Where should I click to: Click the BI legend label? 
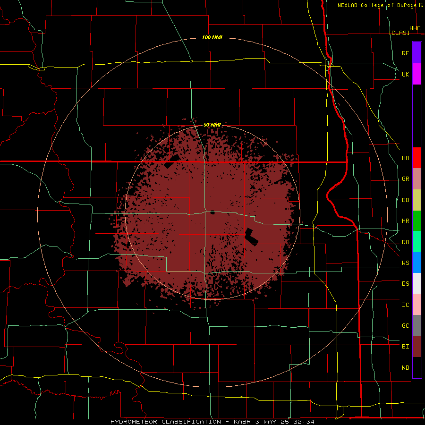click(x=406, y=347)
